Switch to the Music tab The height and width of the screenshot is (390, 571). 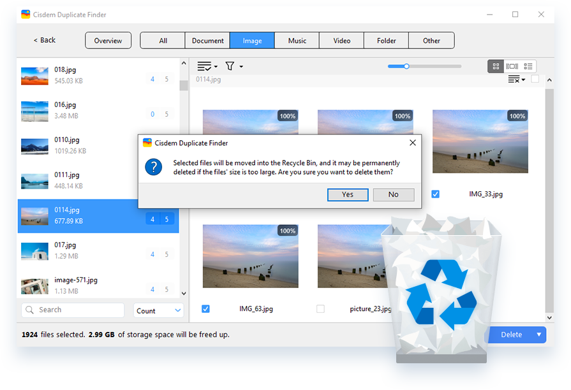pyautogui.click(x=297, y=41)
